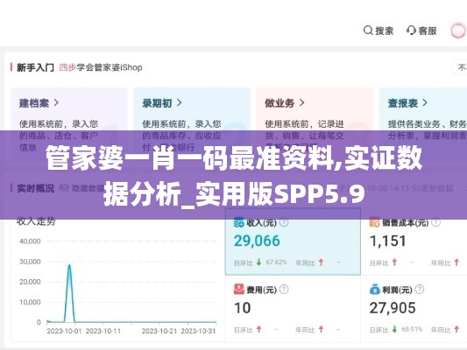Click the 四步学会管家婆iShop link
This screenshot has width=467, height=350.
101,67
